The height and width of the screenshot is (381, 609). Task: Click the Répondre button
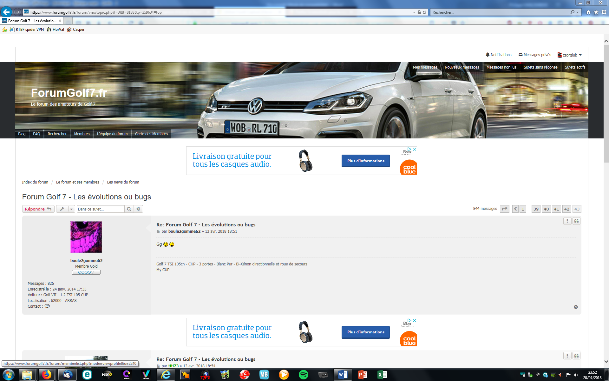[x=38, y=209]
